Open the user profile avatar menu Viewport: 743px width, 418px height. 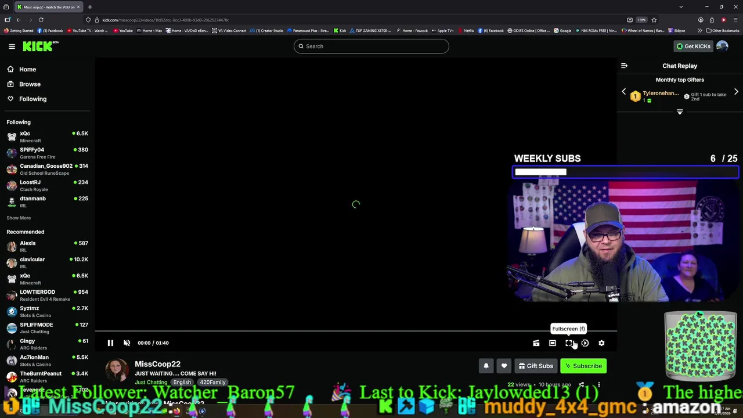point(722,46)
